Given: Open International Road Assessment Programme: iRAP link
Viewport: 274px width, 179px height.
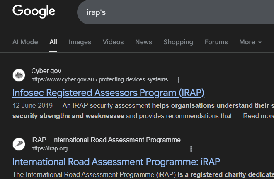Looking at the screenshot, I should pyautogui.click(x=116, y=161).
